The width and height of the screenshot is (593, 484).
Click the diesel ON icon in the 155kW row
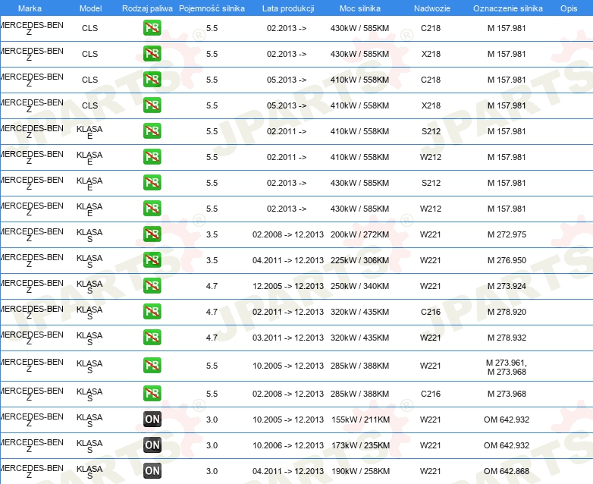click(x=152, y=420)
